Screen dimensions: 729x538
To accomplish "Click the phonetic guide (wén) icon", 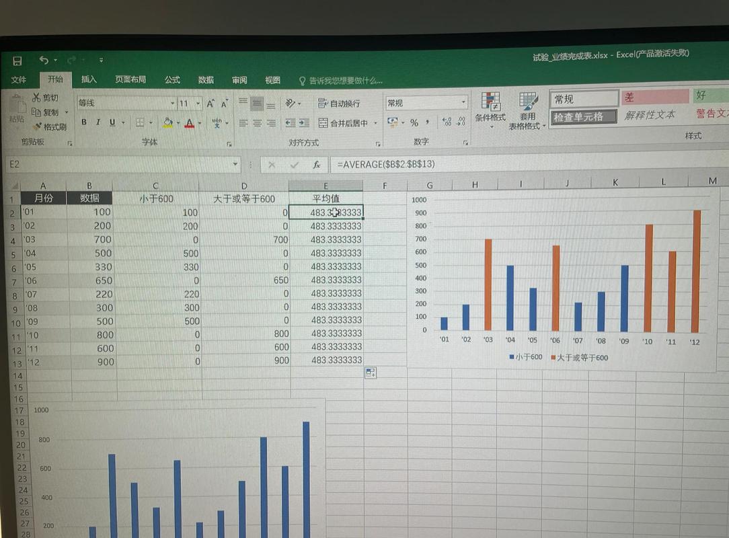I will coord(217,123).
